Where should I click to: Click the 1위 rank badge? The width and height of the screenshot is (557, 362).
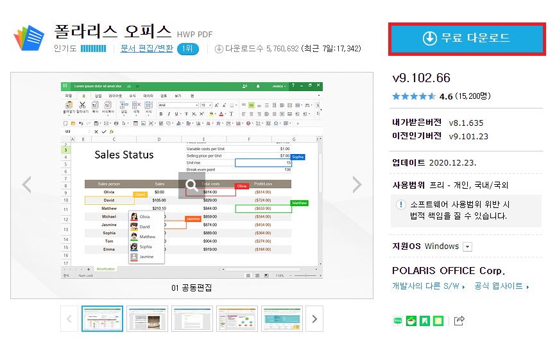187,49
